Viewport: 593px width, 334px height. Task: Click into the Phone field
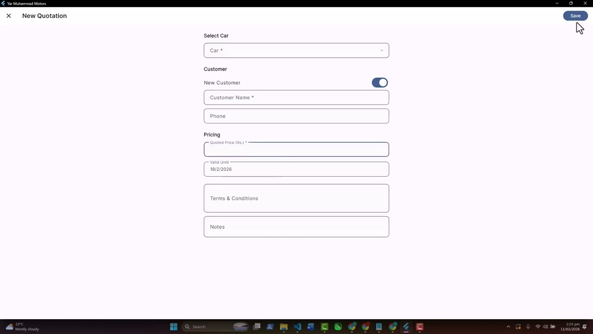point(296,116)
